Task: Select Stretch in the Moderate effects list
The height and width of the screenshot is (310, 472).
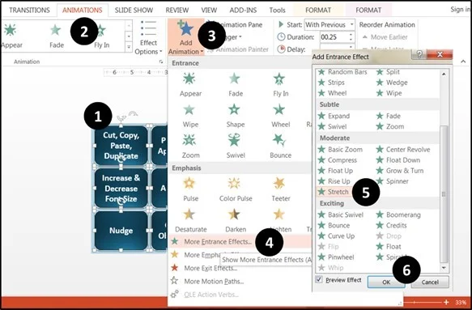Action: (x=334, y=192)
